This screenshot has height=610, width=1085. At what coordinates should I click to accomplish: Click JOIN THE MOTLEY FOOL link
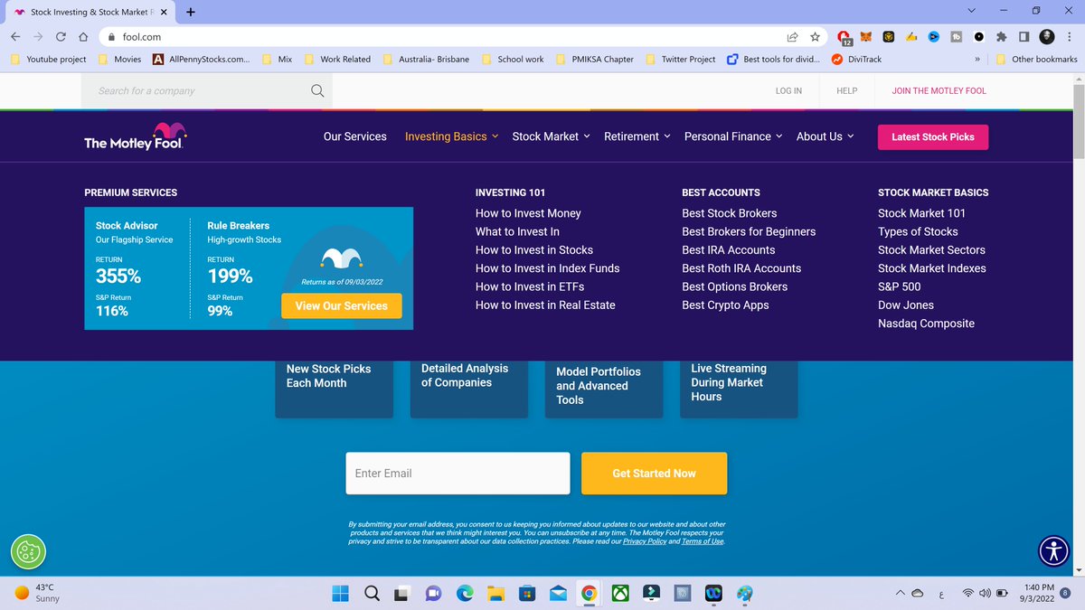click(x=939, y=90)
